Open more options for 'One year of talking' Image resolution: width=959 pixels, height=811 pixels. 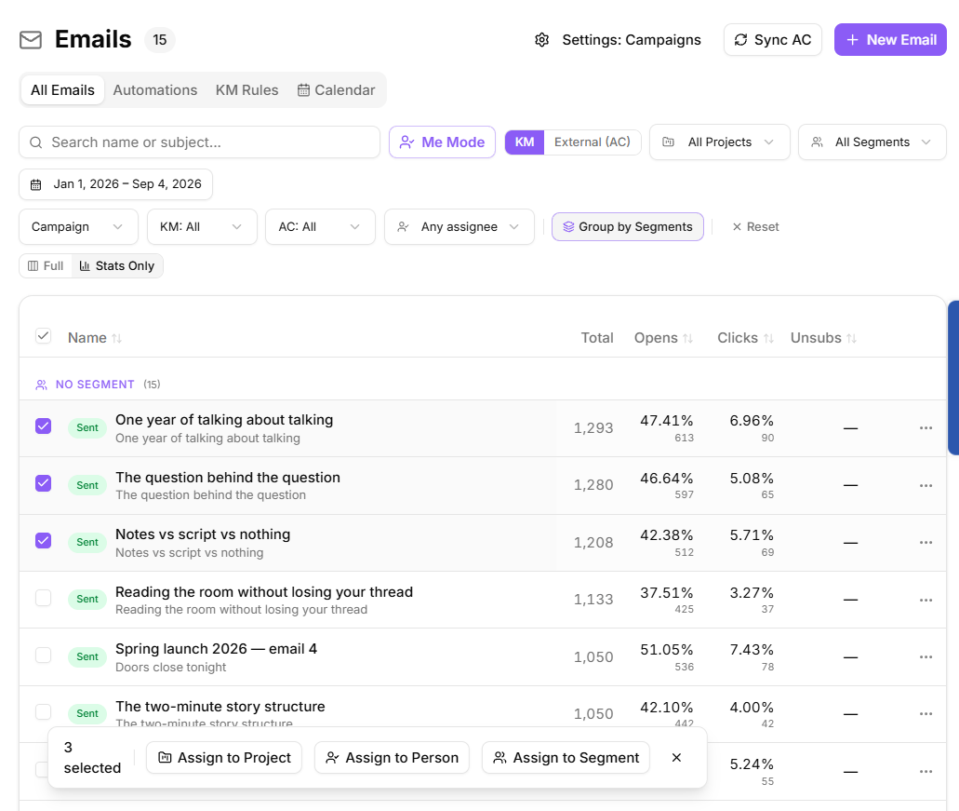point(926,427)
